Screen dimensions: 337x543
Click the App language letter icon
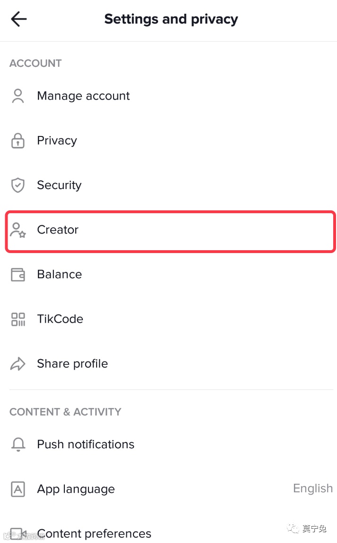pyautogui.click(x=18, y=489)
